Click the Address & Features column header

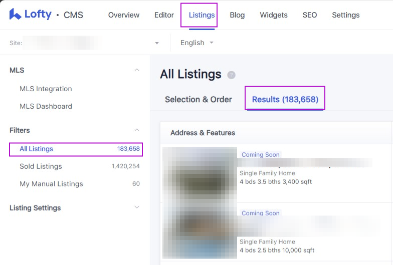point(203,133)
